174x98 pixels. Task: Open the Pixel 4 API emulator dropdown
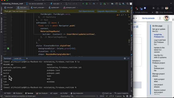tap(72, 4)
